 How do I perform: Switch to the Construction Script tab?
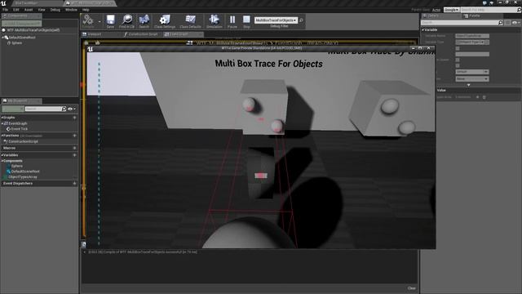point(143,34)
